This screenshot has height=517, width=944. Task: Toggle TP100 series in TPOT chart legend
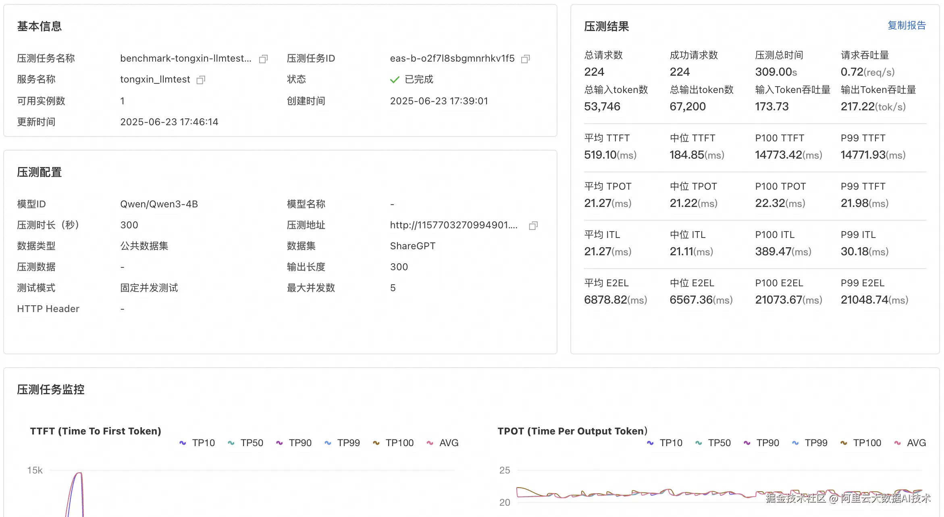point(861,443)
